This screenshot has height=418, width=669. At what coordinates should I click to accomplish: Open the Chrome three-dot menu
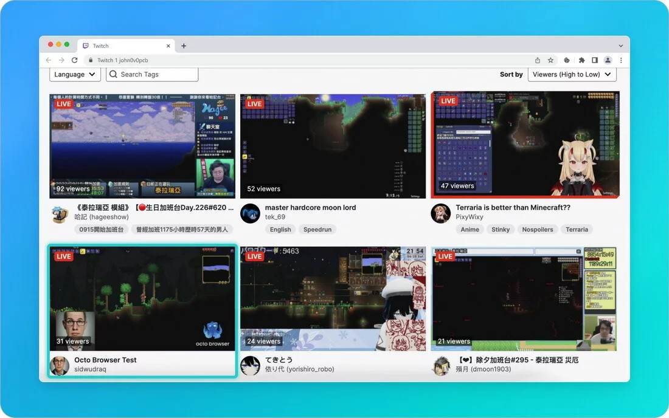(621, 60)
